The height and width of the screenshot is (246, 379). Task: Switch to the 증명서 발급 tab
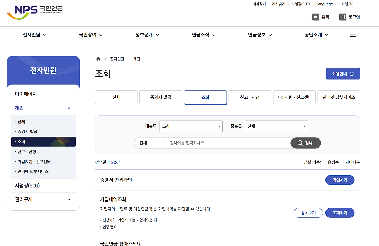click(x=161, y=97)
